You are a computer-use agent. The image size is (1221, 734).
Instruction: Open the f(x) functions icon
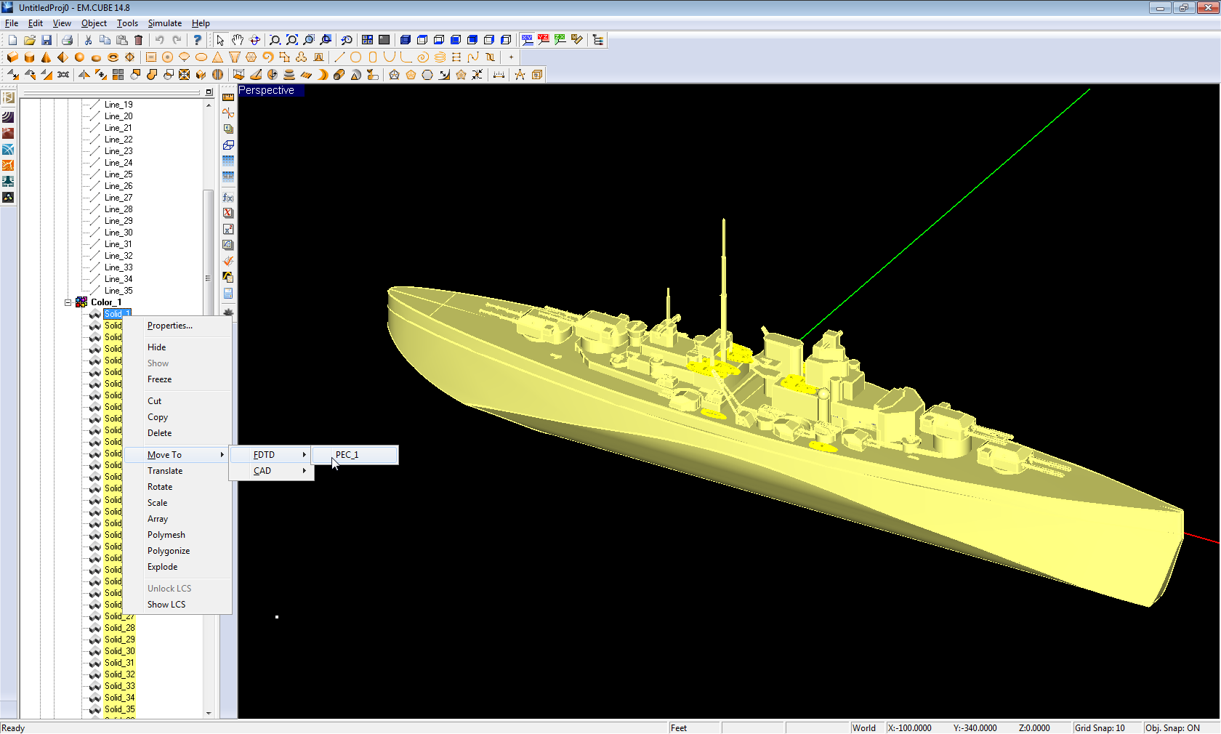tap(228, 198)
